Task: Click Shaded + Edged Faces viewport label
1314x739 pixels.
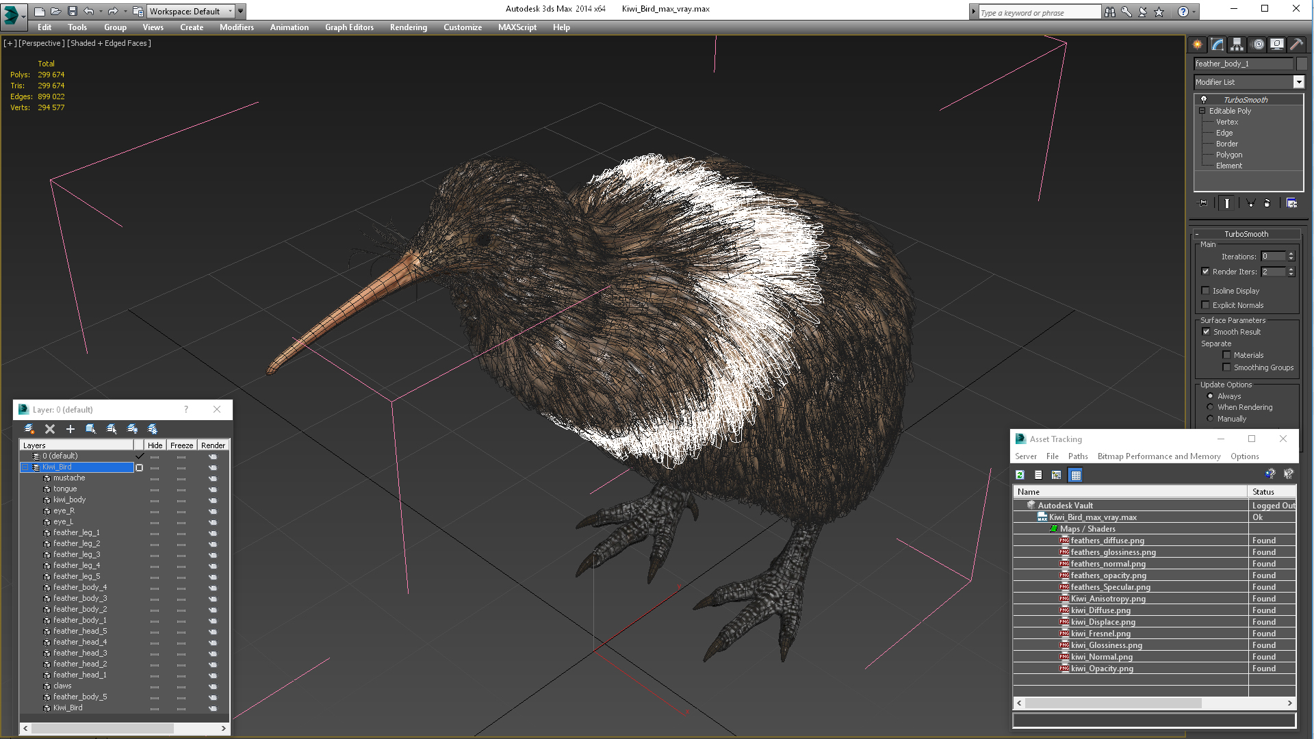Action: 109,43
